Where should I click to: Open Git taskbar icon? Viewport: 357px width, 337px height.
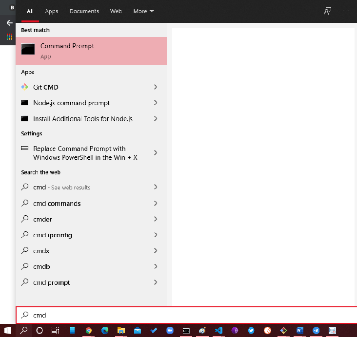click(284, 330)
